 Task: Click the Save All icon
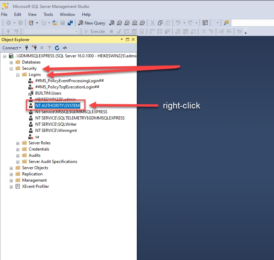coord(70,23)
